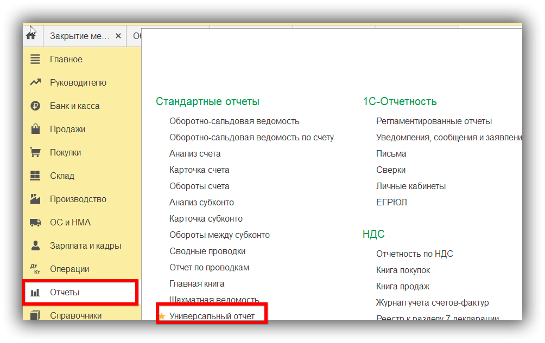Open the Книга продаж report

[402, 287]
